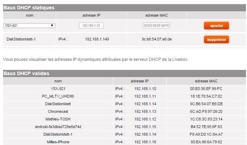Select the Mathieu-TOSH lease entry
Viewport: 247px width, 145px height.
[x=58, y=119]
